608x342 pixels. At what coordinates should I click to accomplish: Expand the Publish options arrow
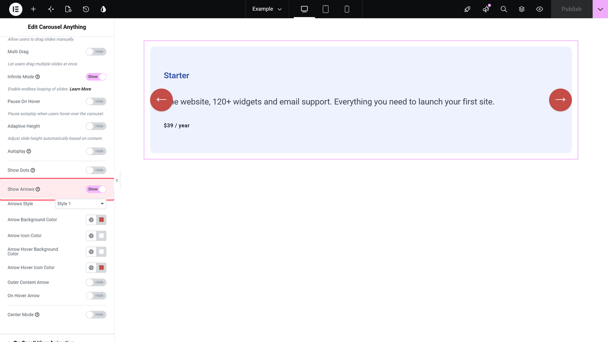click(600, 9)
